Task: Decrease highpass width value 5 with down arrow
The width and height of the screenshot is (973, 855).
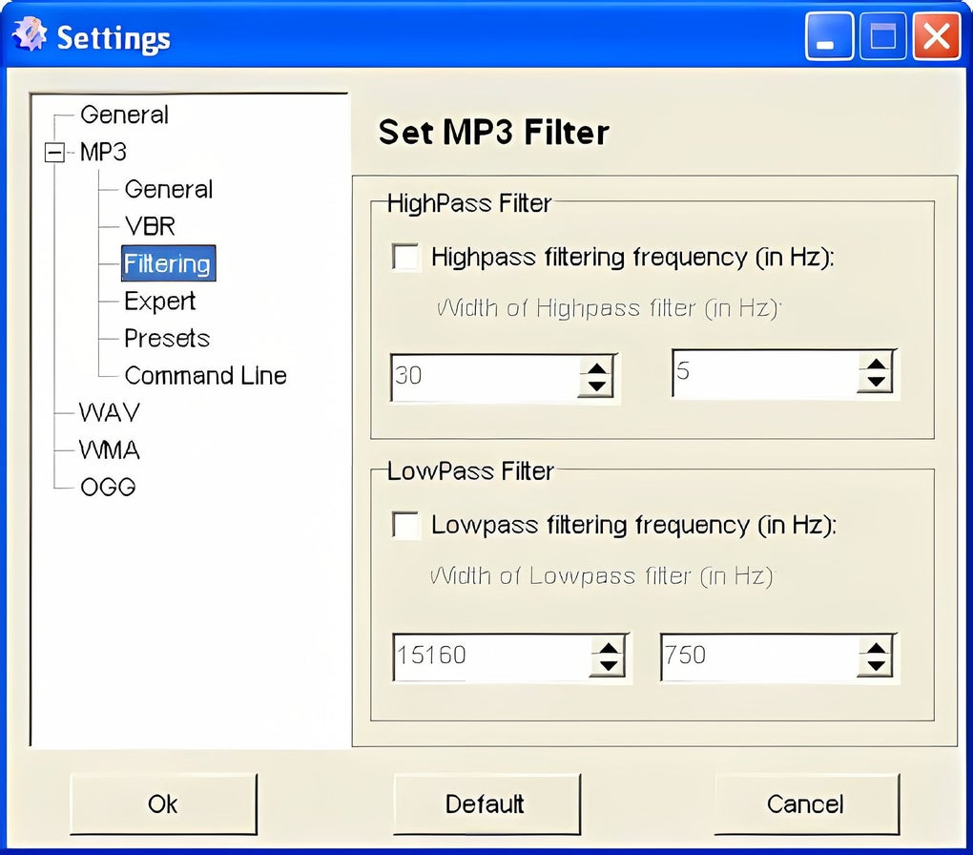Action: click(x=876, y=382)
